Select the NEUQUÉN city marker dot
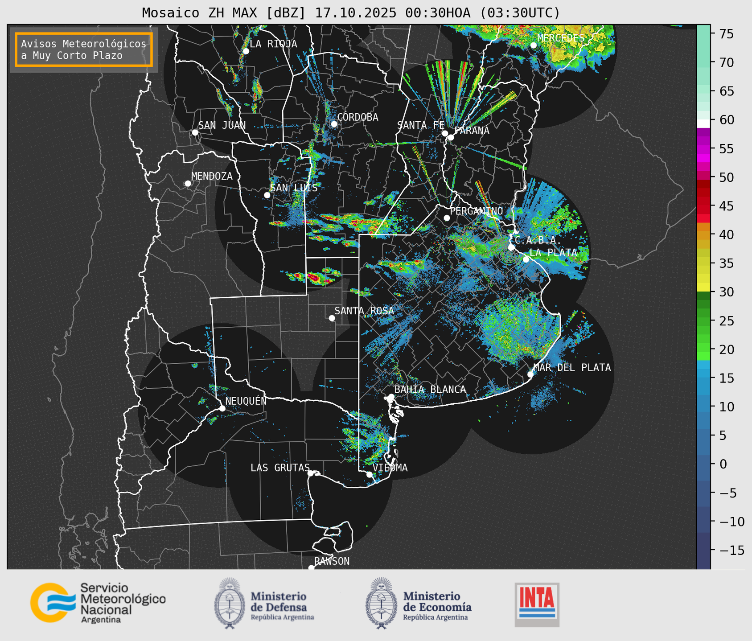This screenshot has width=752, height=641. click(x=222, y=408)
